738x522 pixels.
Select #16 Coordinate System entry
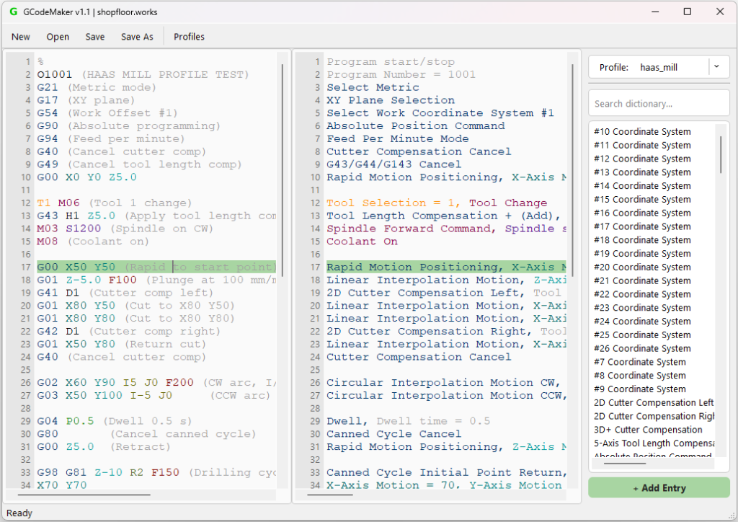(642, 213)
